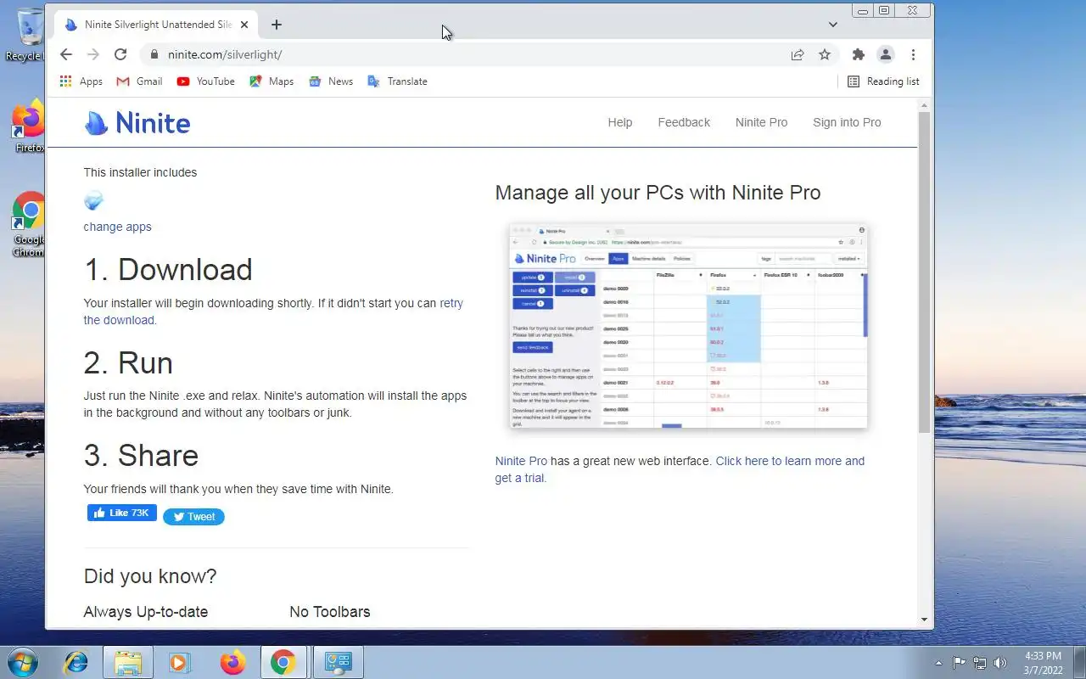
Task: Click the taskbar clock 4:33 PM
Action: coord(1043,663)
